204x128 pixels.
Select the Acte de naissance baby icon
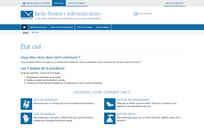[26, 104]
